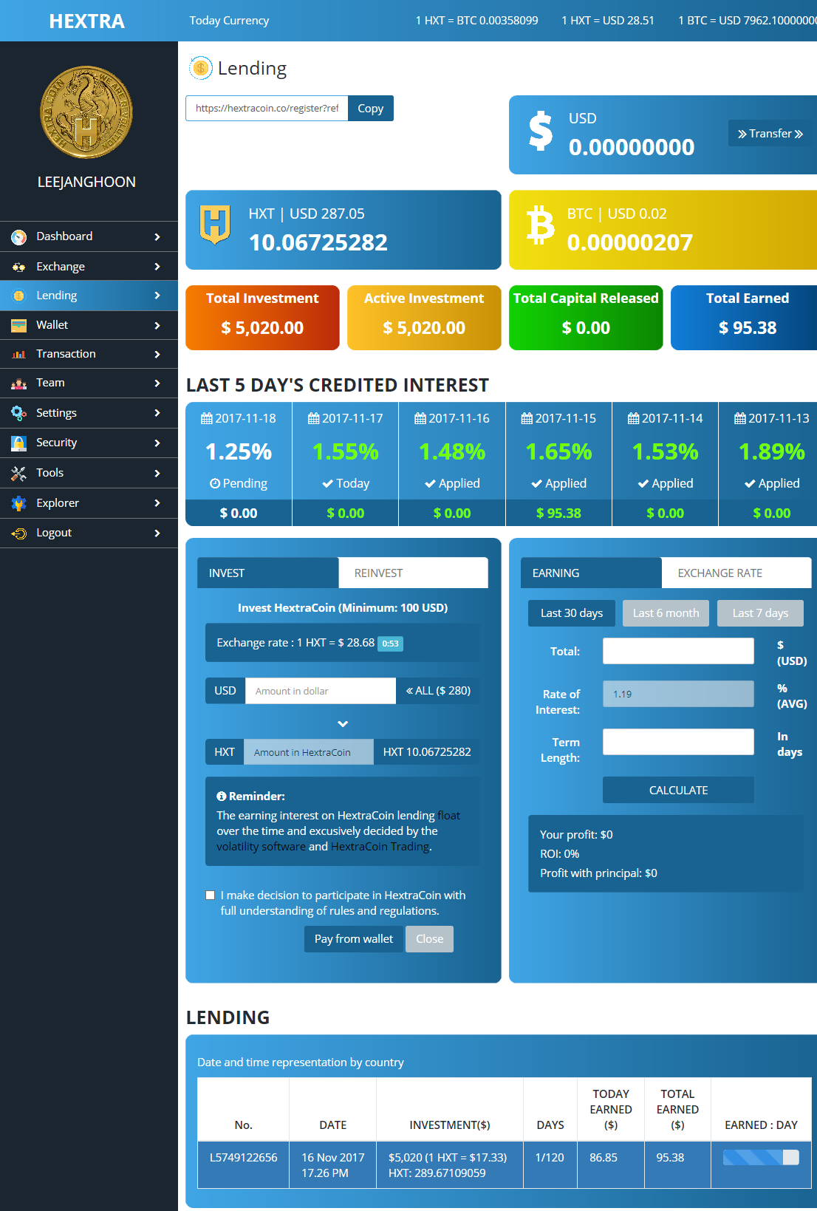
Task: Click lending number L5749122656
Action: tap(244, 1158)
